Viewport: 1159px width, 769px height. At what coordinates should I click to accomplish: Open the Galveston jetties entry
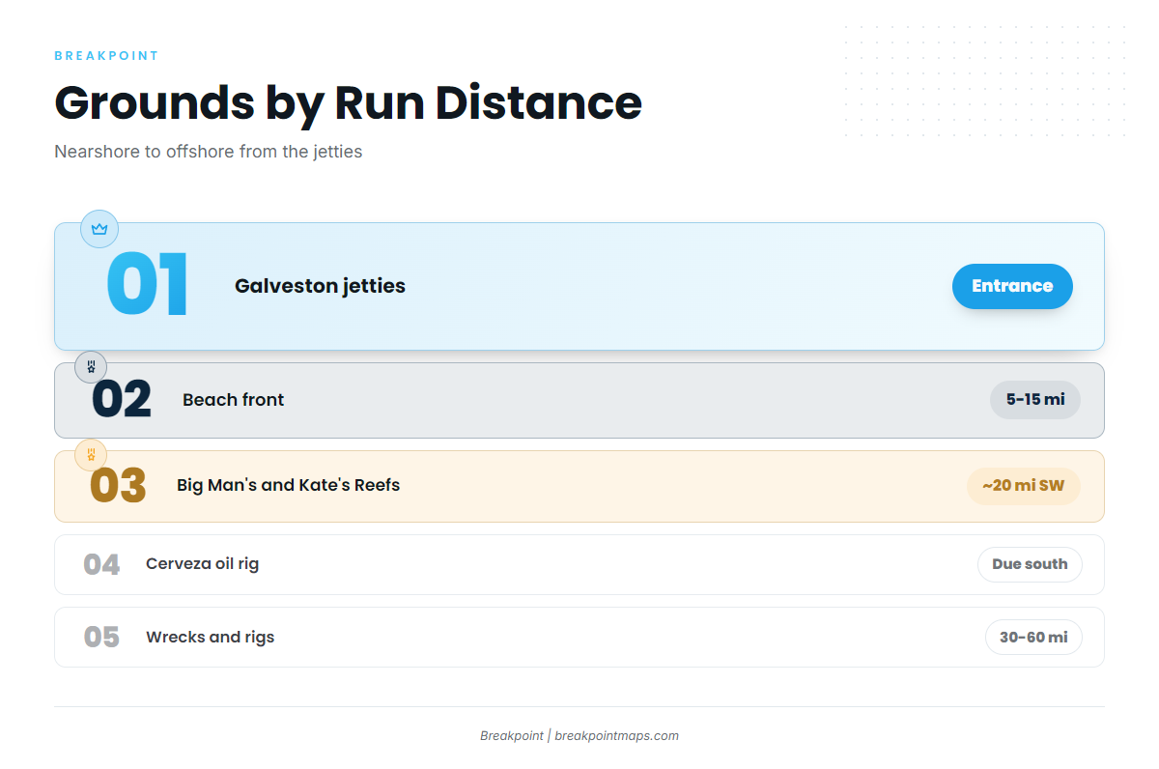579,286
